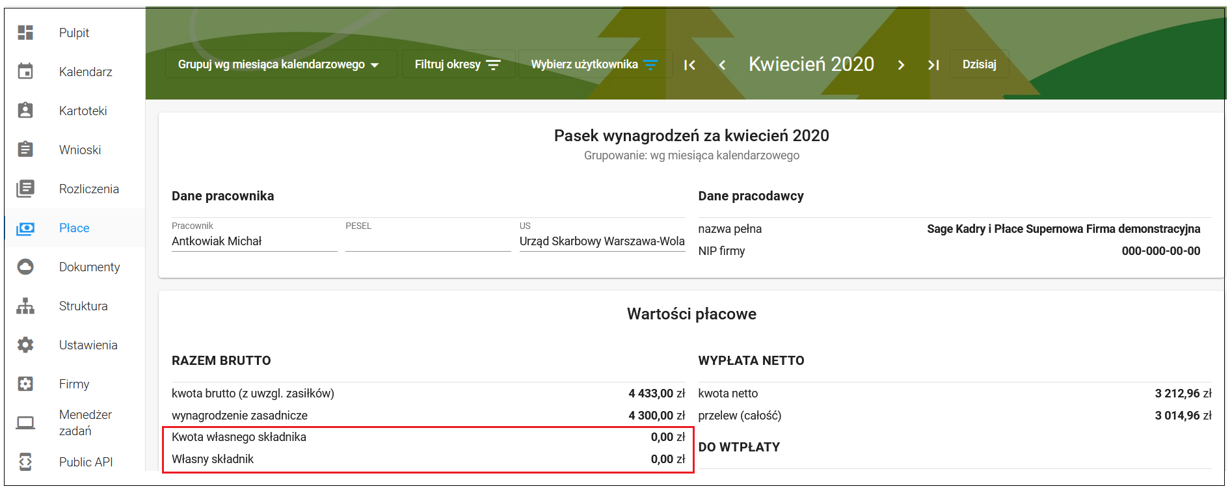
Task: Open Wnioski menu item
Action: tap(74, 150)
